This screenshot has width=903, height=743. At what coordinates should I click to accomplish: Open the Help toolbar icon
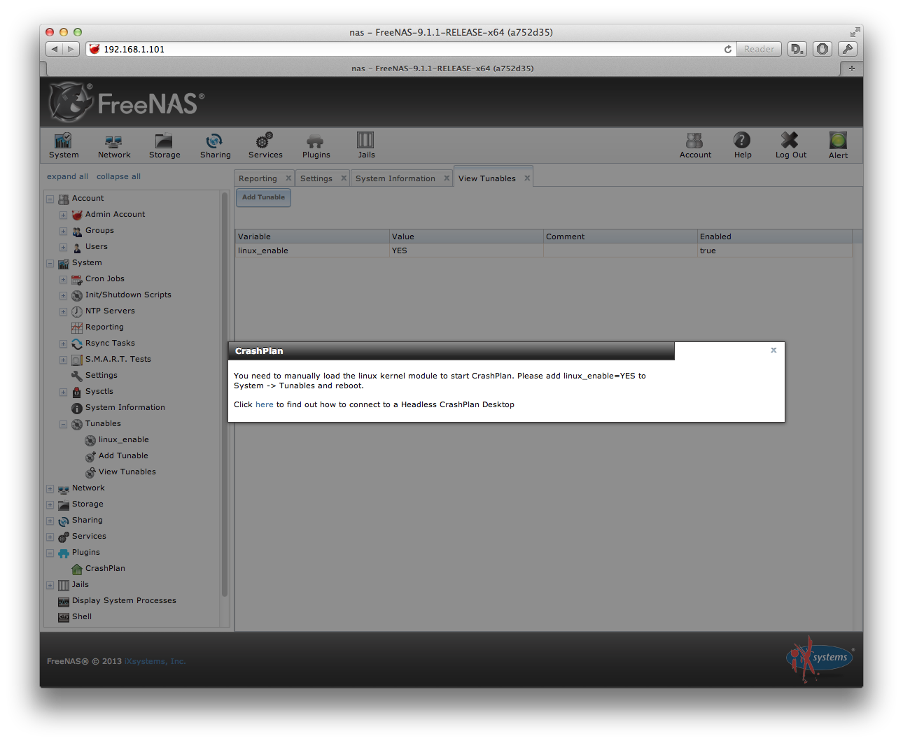743,146
